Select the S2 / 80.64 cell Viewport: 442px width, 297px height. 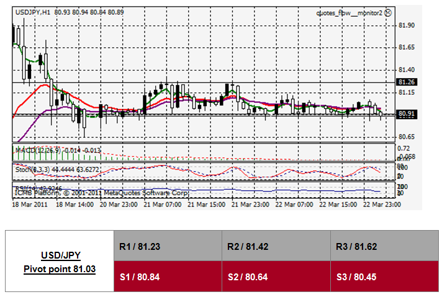point(275,276)
